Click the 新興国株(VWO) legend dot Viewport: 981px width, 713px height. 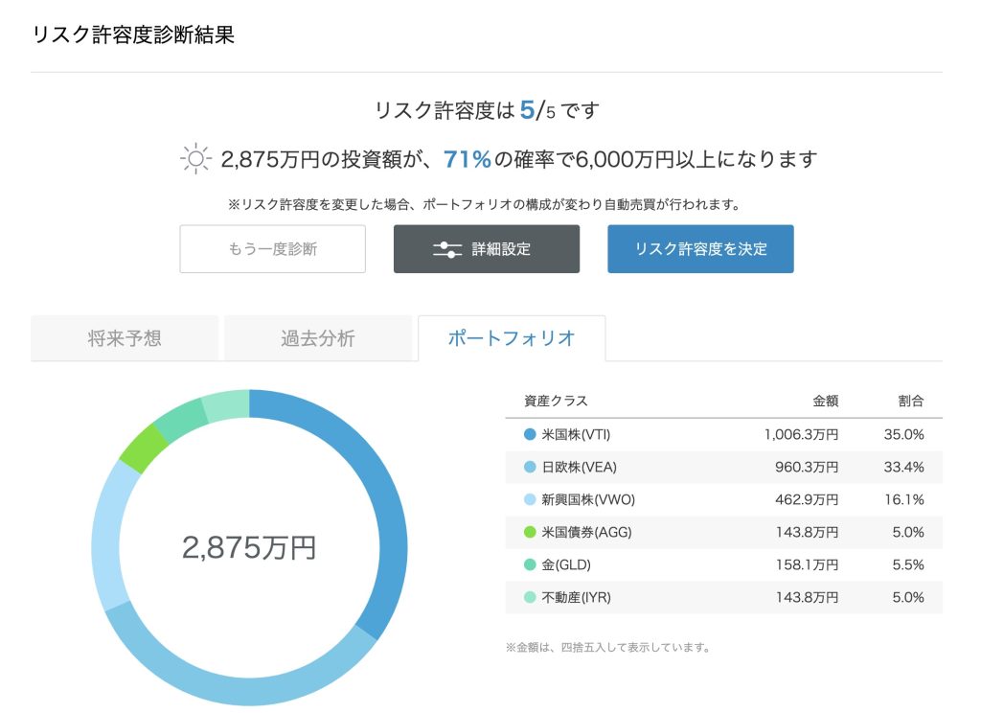pyautogui.click(x=530, y=500)
